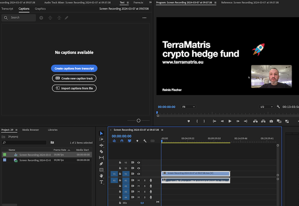Open Text panel hamburger menu
This screenshot has width=299, height=206.
pyautogui.click(x=128, y=3)
